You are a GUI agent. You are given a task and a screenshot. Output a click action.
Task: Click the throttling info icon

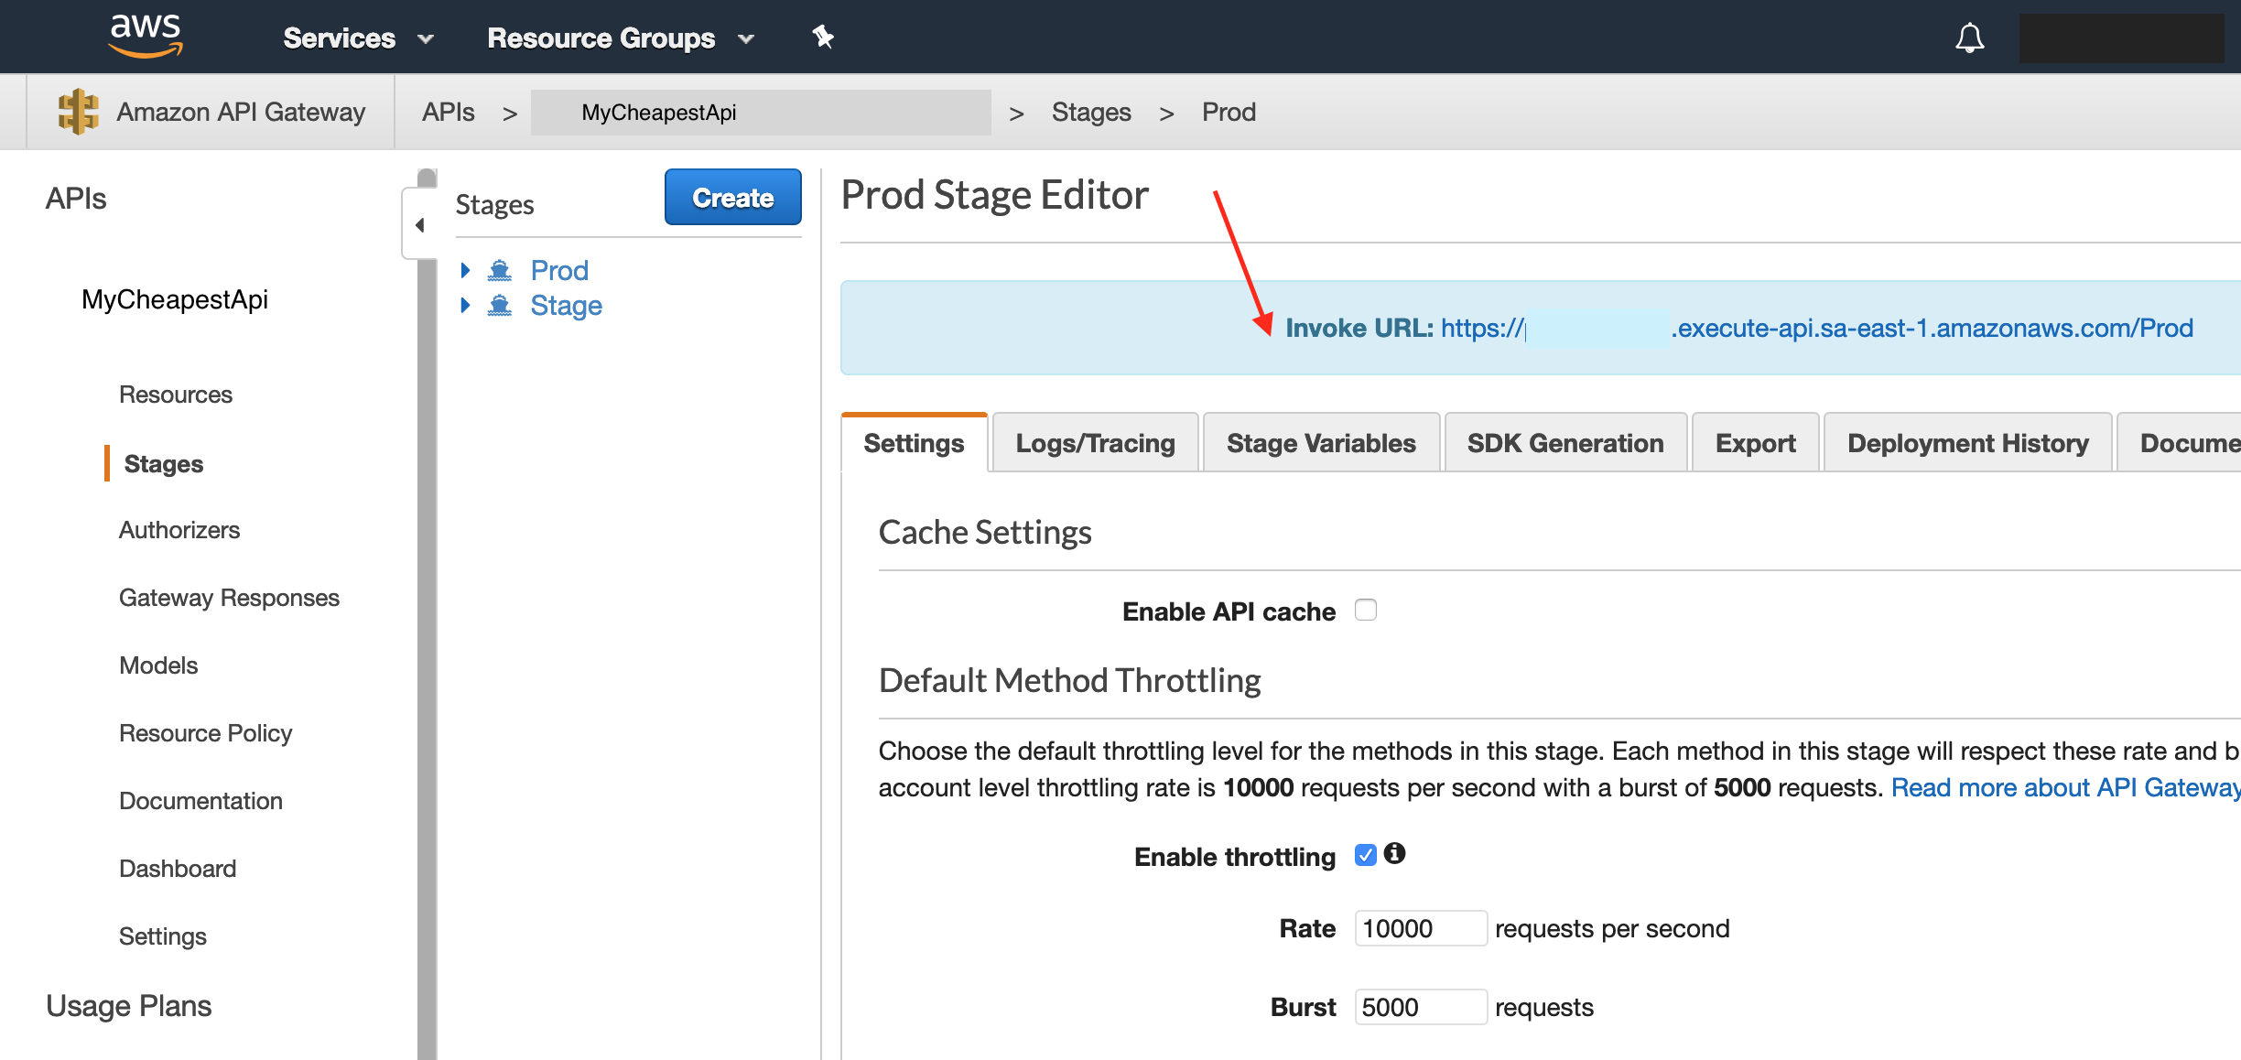tap(1394, 853)
